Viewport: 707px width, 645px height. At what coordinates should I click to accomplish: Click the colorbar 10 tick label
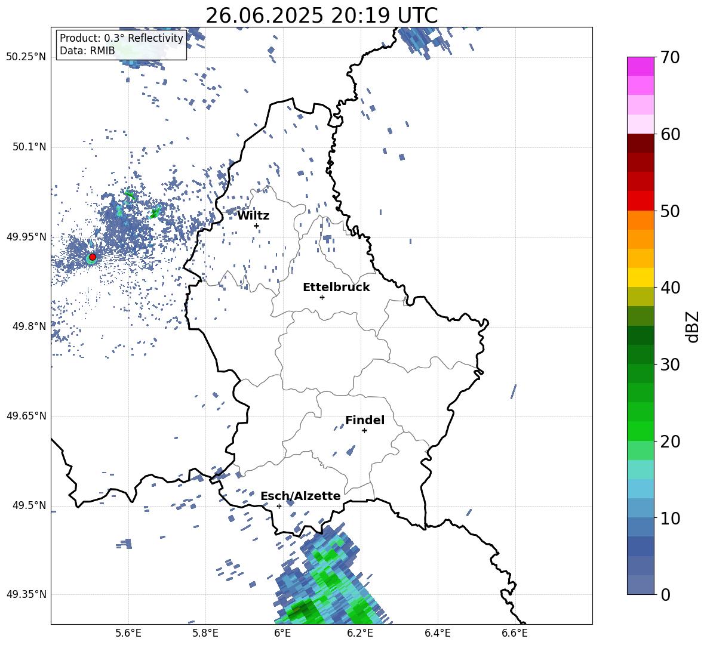670,518
